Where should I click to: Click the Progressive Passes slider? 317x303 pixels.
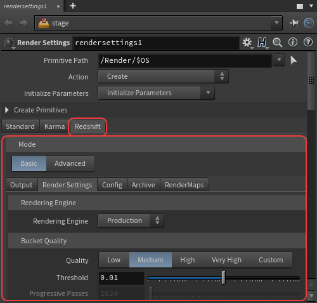pos(224,293)
